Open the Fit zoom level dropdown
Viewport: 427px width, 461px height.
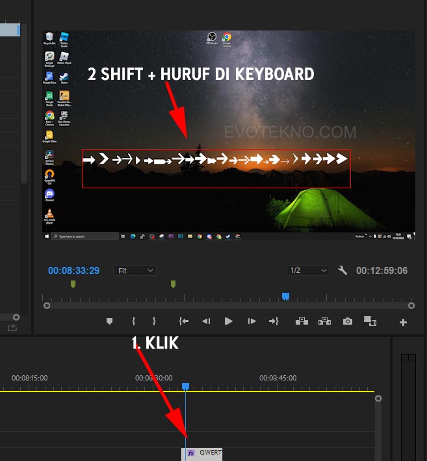135,270
